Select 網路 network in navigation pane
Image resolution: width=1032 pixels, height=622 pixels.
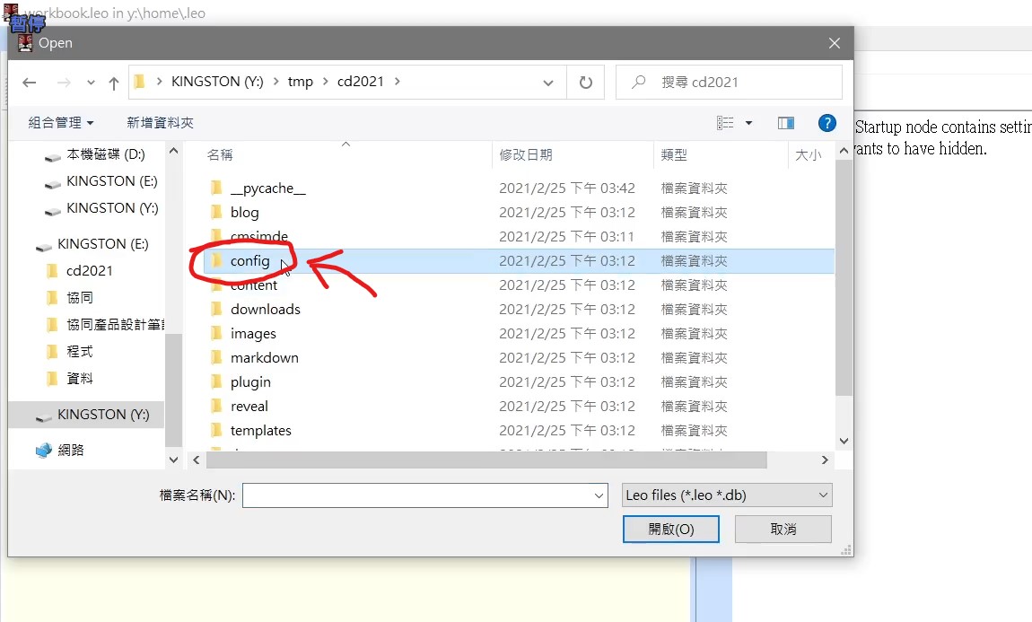[x=70, y=451]
